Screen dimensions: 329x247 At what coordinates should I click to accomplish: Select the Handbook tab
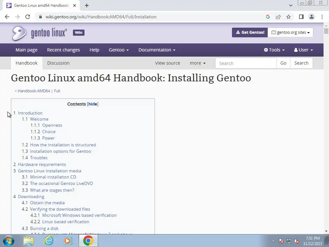[x=26, y=63]
